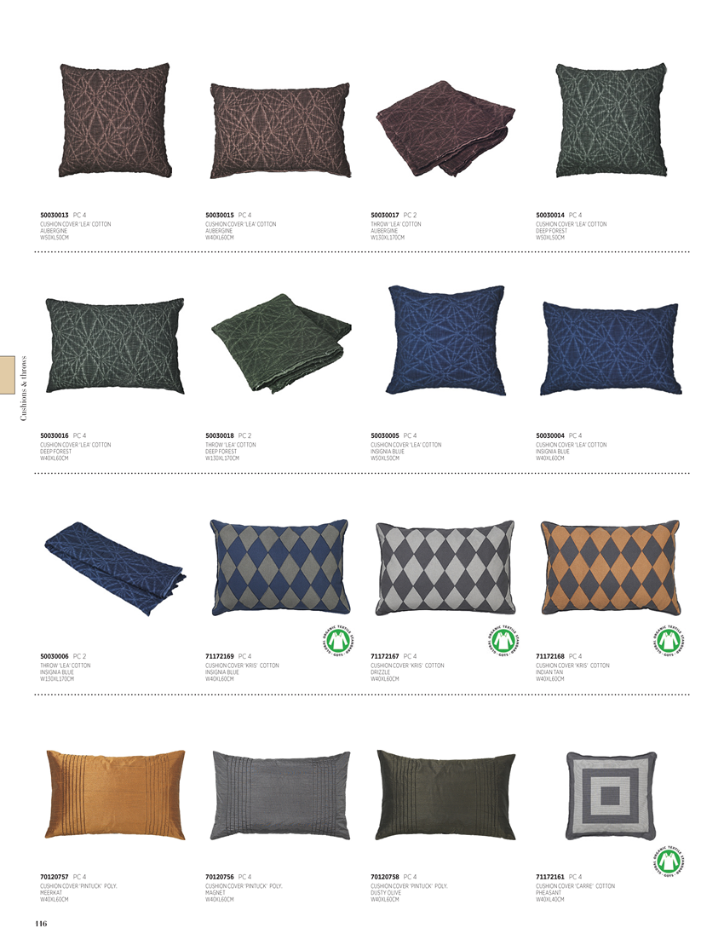Click the GOTS organic badge beside Carre Pheasant cushion
Screen dimensions: 724x945
click(x=669, y=861)
